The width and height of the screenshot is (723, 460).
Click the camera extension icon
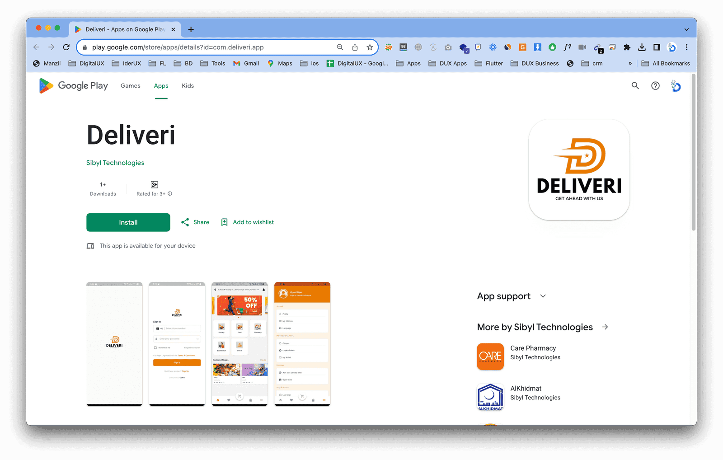[x=448, y=47]
